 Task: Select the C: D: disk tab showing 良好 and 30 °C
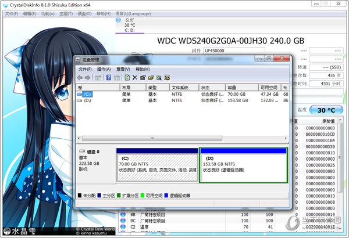click(x=130, y=25)
